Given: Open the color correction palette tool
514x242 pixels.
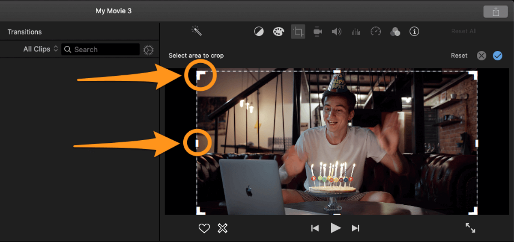Looking at the screenshot, I should tap(278, 32).
